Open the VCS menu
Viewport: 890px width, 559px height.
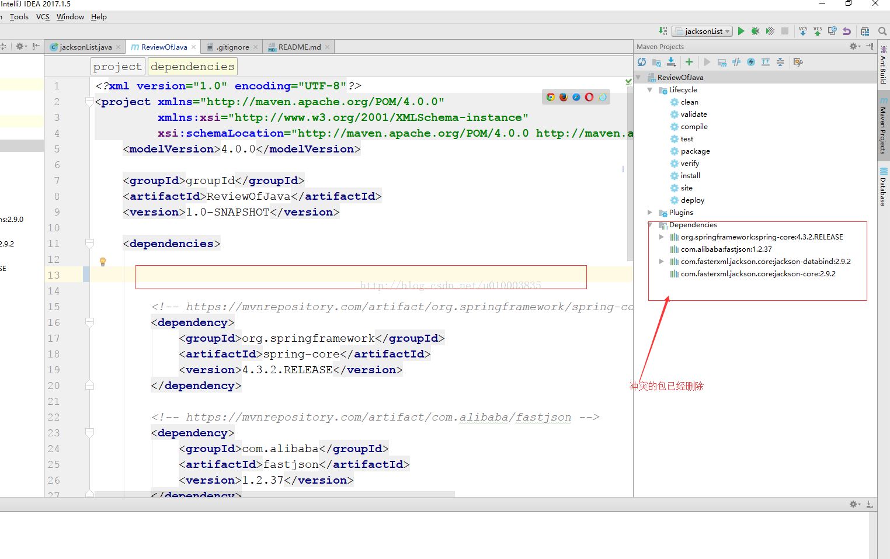coord(43,17)
